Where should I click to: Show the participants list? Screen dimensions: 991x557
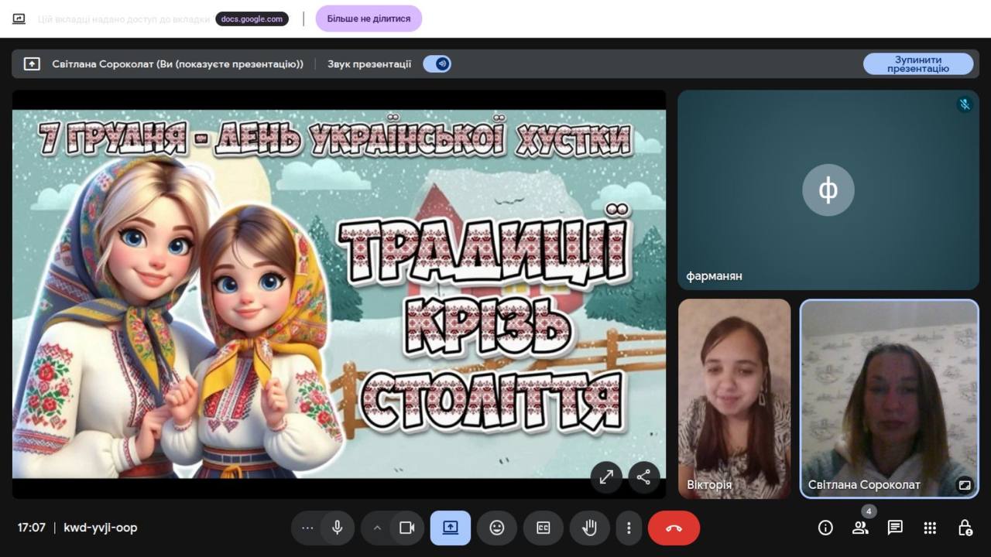860,528
